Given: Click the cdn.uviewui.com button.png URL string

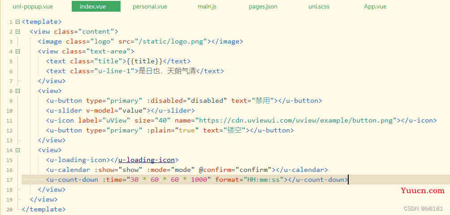Looking at the screenshot, I should coord(296,120).
